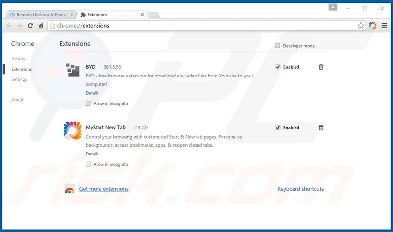The image size is (393, 232).
Task: Open a new tab
Action: tap(154, 15)
